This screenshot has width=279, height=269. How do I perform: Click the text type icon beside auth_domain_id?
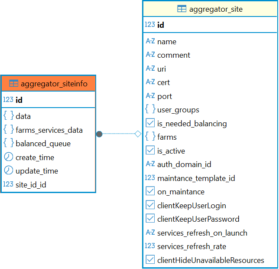150,164
